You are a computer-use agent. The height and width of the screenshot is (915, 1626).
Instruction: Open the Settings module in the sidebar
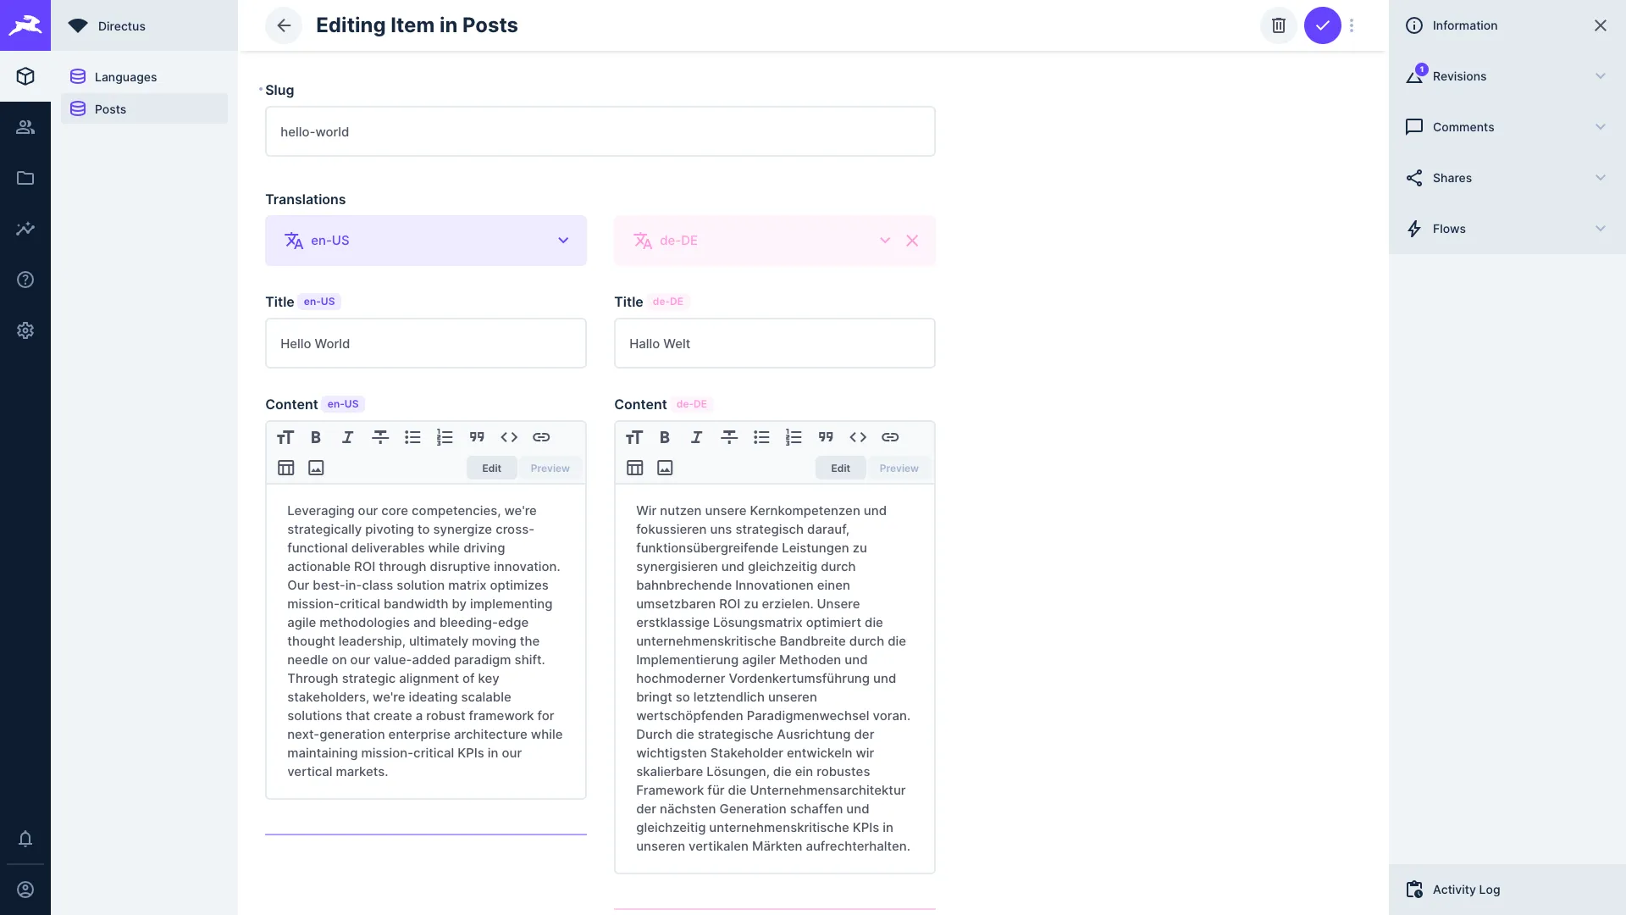tap(25, 330)
